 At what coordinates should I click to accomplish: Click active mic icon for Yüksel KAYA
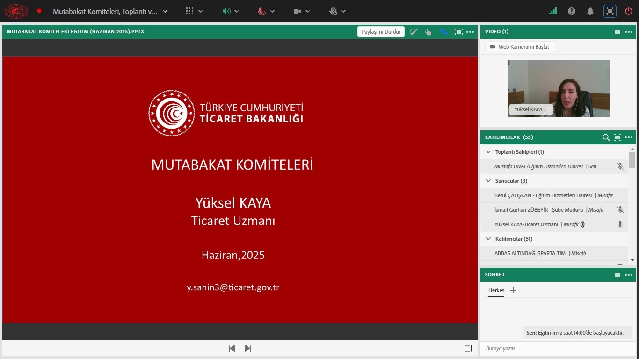[x=620, y=224]
